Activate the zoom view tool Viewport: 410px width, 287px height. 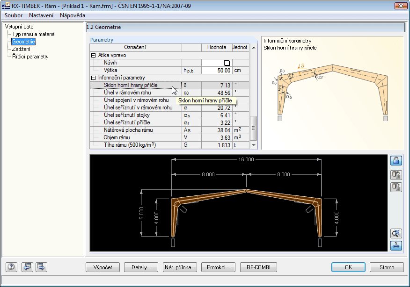click(x=395, y=233)
